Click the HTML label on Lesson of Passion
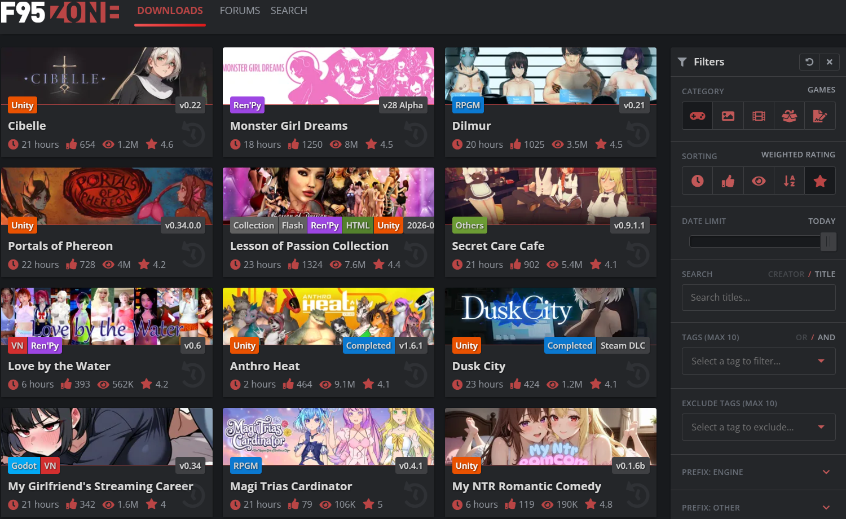846x519 pixels. 358,226
